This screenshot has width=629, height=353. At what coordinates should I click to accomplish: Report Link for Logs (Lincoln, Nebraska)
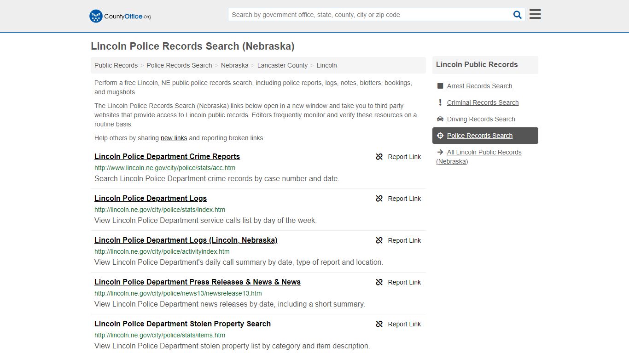404,240
